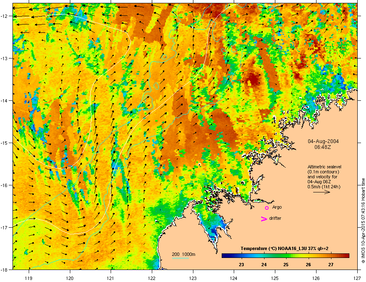Click the colorbar tick label '24'
Viewport: 366px width, 282px height.
[x=264, y=265]
